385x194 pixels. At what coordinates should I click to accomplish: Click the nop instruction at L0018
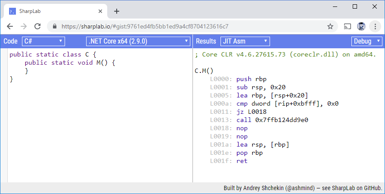(x=242, y=128)
